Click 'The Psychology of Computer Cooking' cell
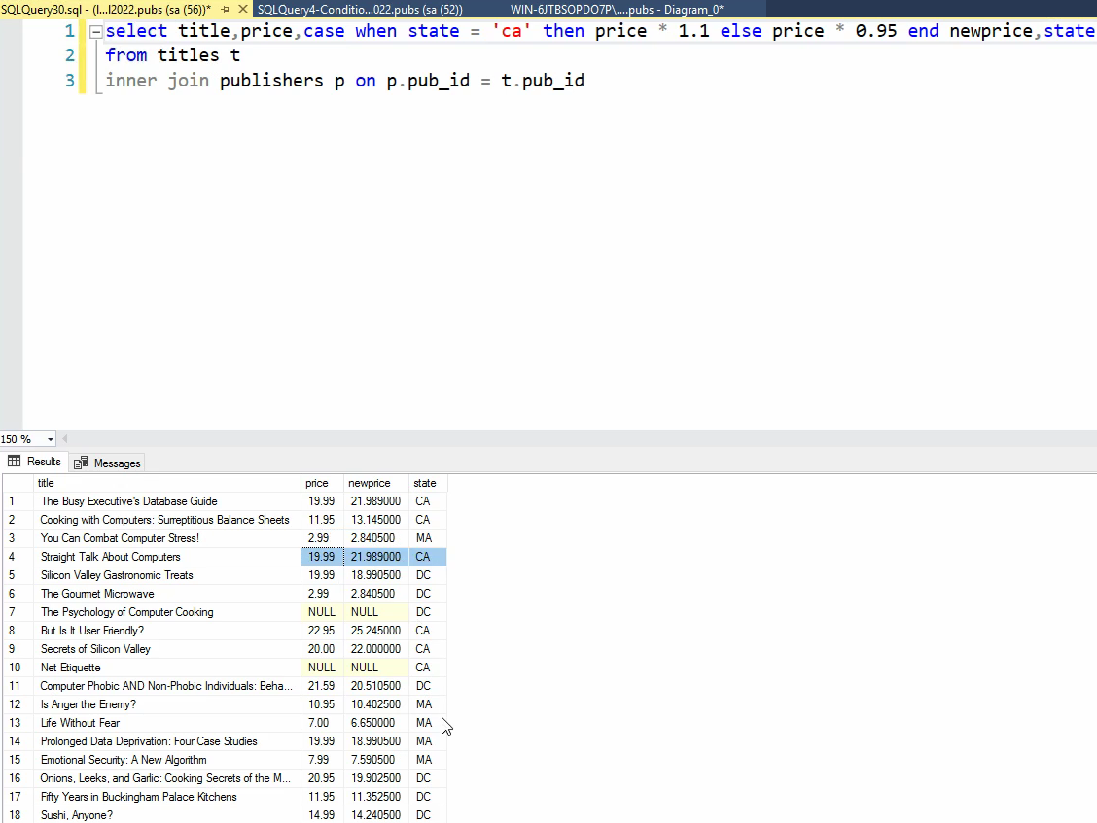Image resolution: width=1097 pixels, height=823 pixels. click(x=167, y=612)
